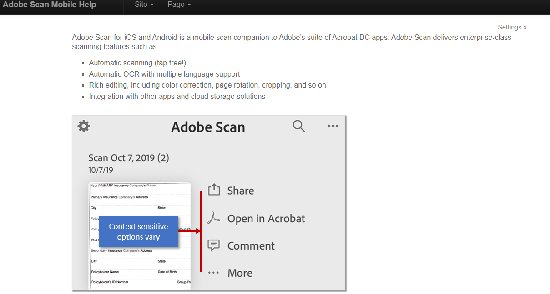Viewport: 550px width, 294px height.
Task: Click the ellipsis icon next to More
Action: [213, 273]
